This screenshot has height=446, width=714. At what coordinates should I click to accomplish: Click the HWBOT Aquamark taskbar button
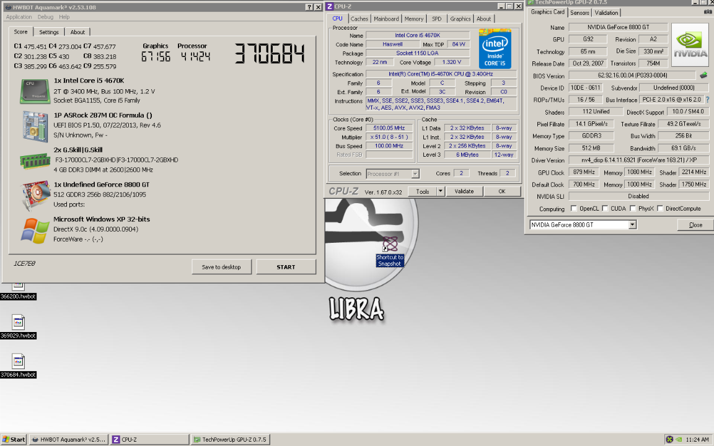point(69,439)
